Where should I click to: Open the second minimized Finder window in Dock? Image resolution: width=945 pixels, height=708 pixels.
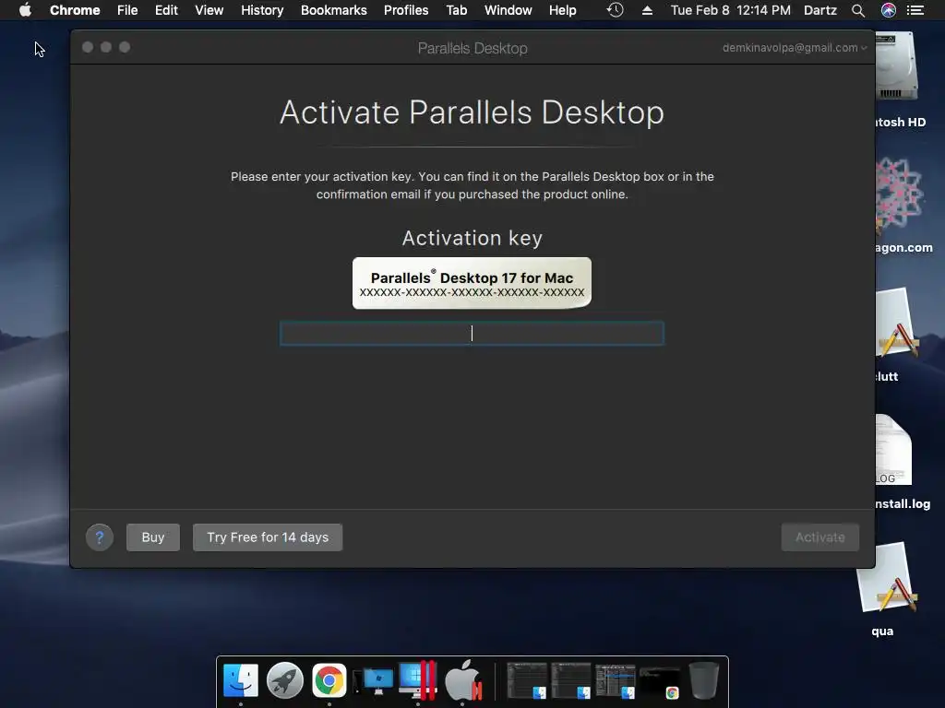[571, 681]
